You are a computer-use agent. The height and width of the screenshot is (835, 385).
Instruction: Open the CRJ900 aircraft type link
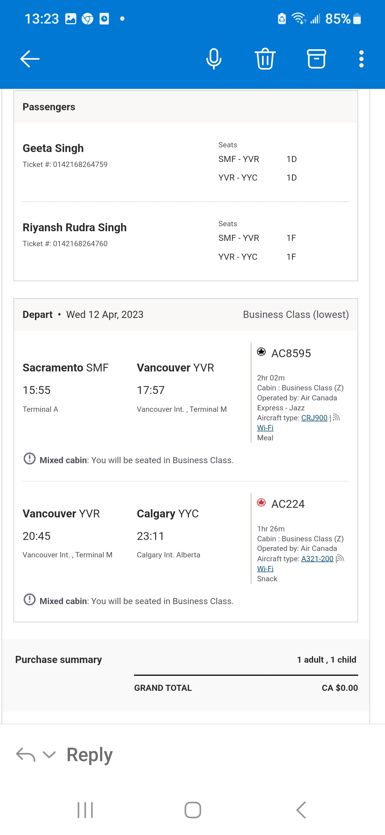(x=314, y=418)
